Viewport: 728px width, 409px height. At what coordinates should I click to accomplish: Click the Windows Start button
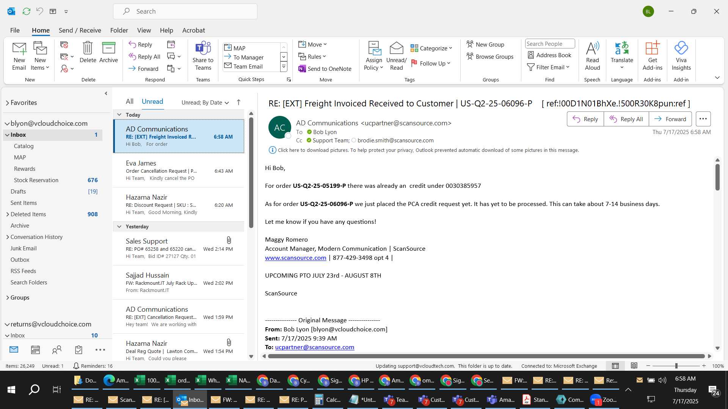tap(11, 389)
